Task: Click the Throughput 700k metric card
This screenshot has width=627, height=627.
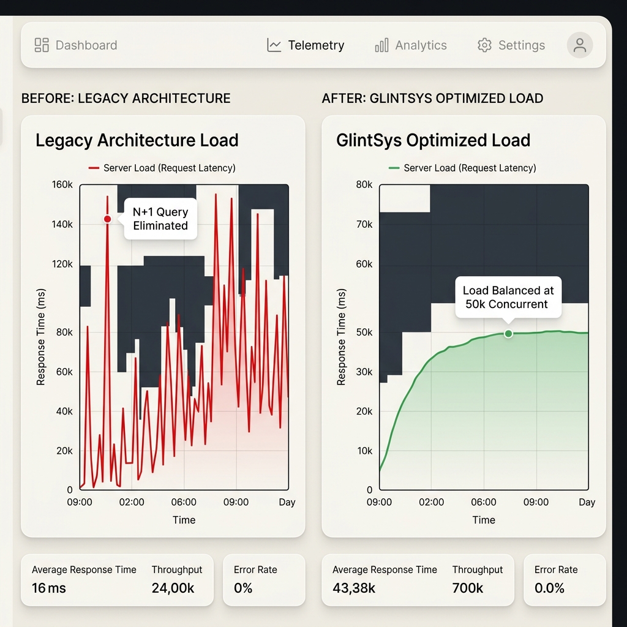Action: (478, 579)
